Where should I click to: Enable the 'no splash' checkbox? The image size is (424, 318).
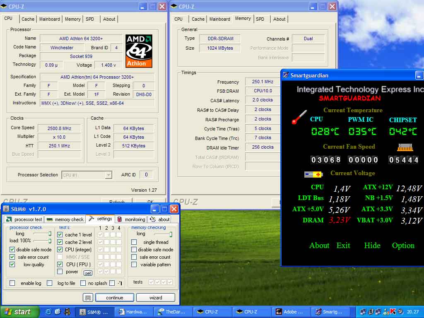point(83,283)
